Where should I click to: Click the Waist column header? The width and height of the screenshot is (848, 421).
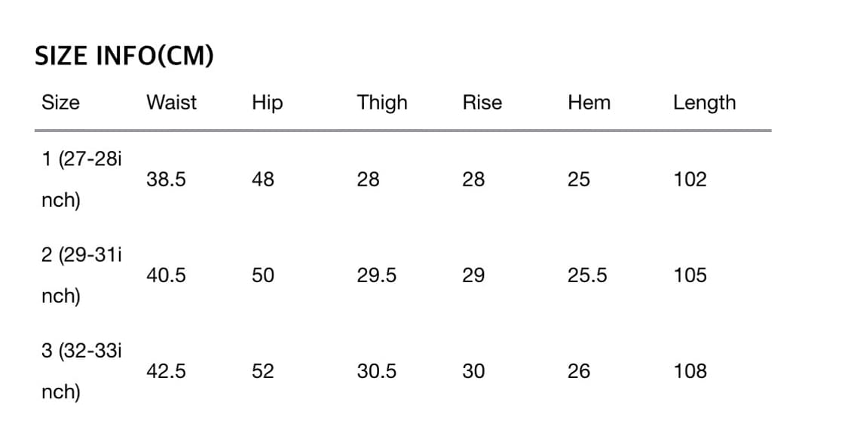click(x=171, y=103)
